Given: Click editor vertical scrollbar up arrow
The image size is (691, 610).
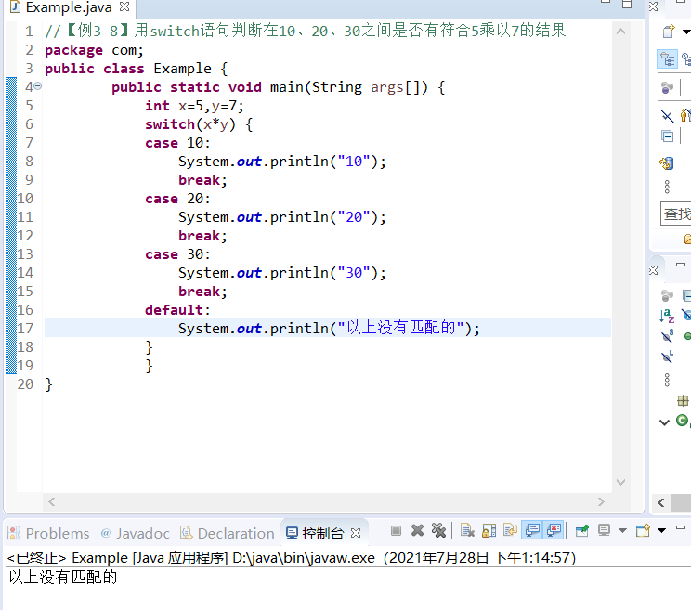Looking at the screenshot, I should 621,32.
